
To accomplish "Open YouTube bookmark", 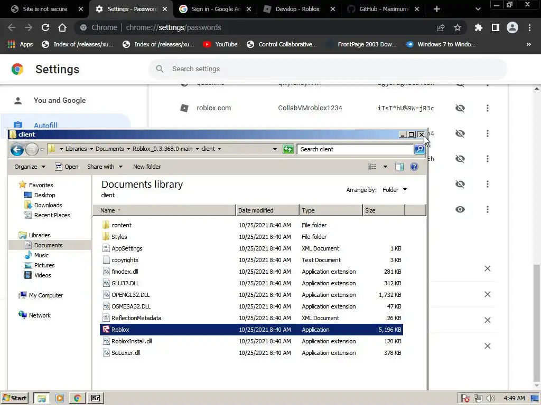I will point(220,44).
